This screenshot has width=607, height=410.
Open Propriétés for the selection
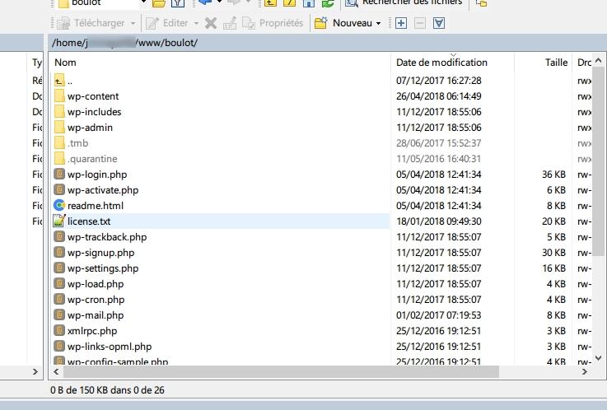(273, 23)
